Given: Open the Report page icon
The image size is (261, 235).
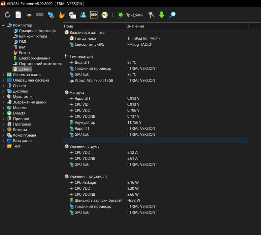Looking at the screenshot, I should (x=18, y=15).
